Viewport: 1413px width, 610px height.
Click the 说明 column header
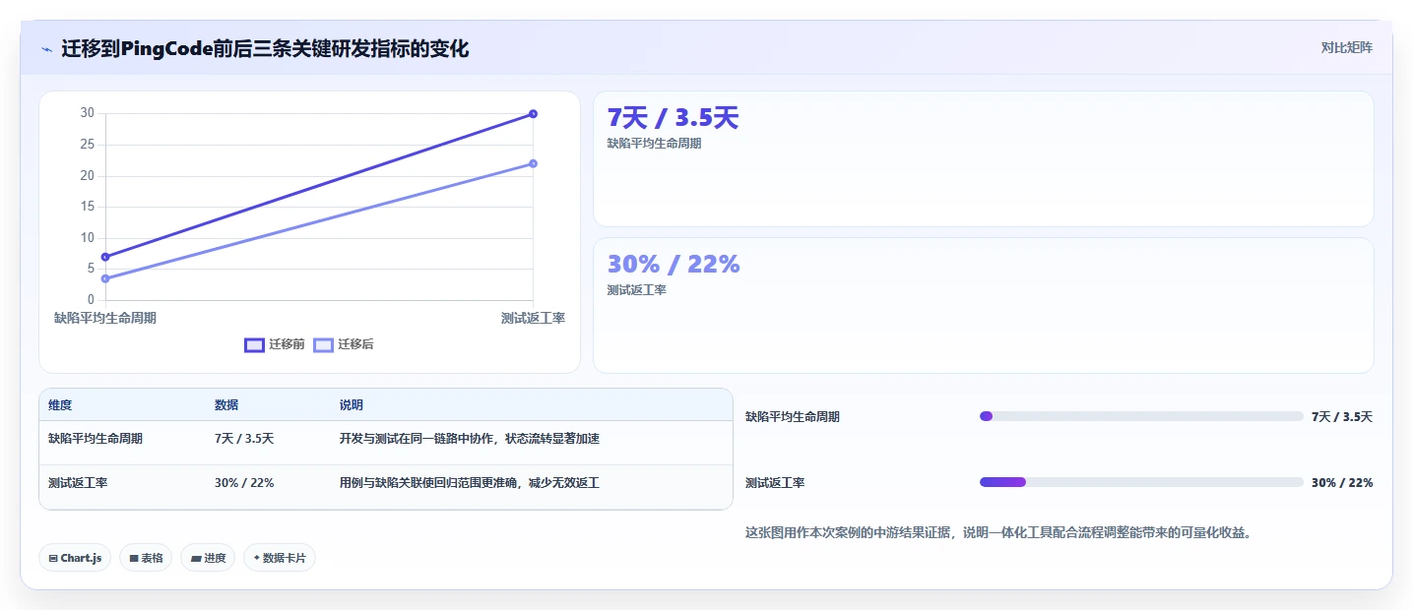352,405
